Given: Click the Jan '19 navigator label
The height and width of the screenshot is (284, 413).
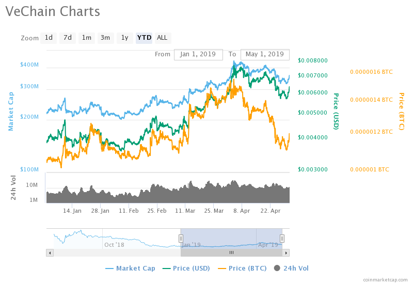Looking at the screenshot, I should (191, 245).
